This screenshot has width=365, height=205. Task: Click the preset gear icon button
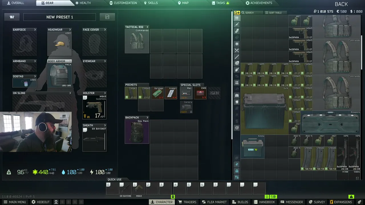pos(12,17)
